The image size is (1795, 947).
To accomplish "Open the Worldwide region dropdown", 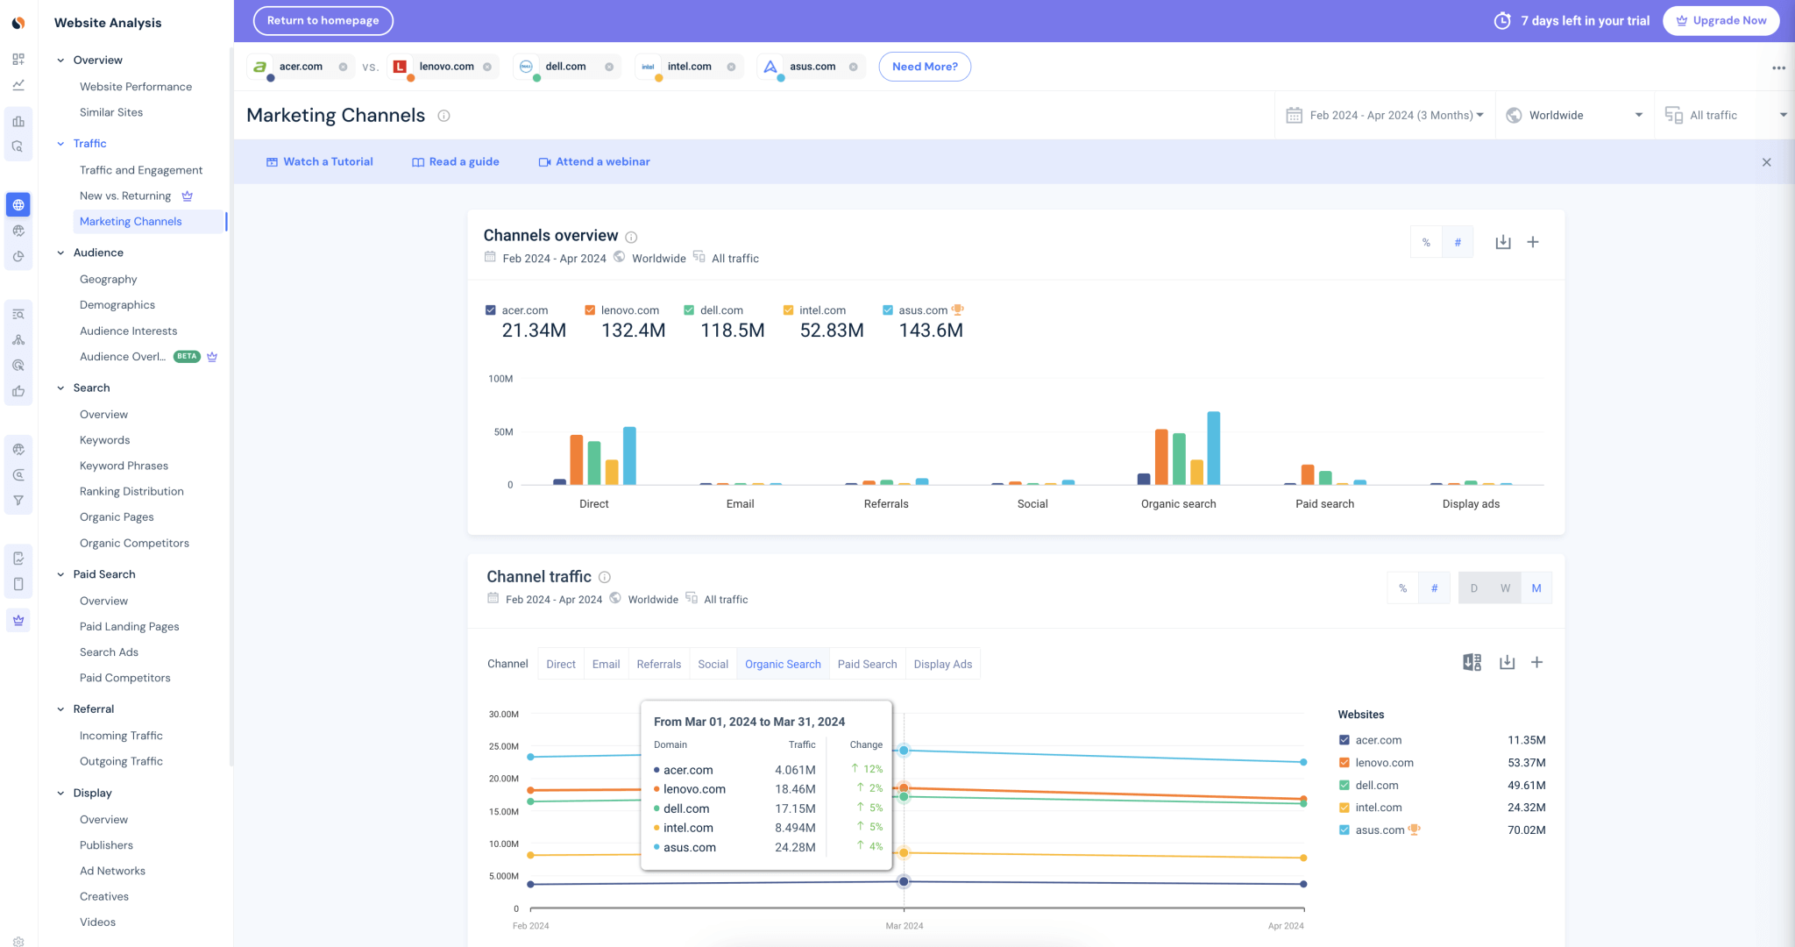I will click(x=1573, y=114).
